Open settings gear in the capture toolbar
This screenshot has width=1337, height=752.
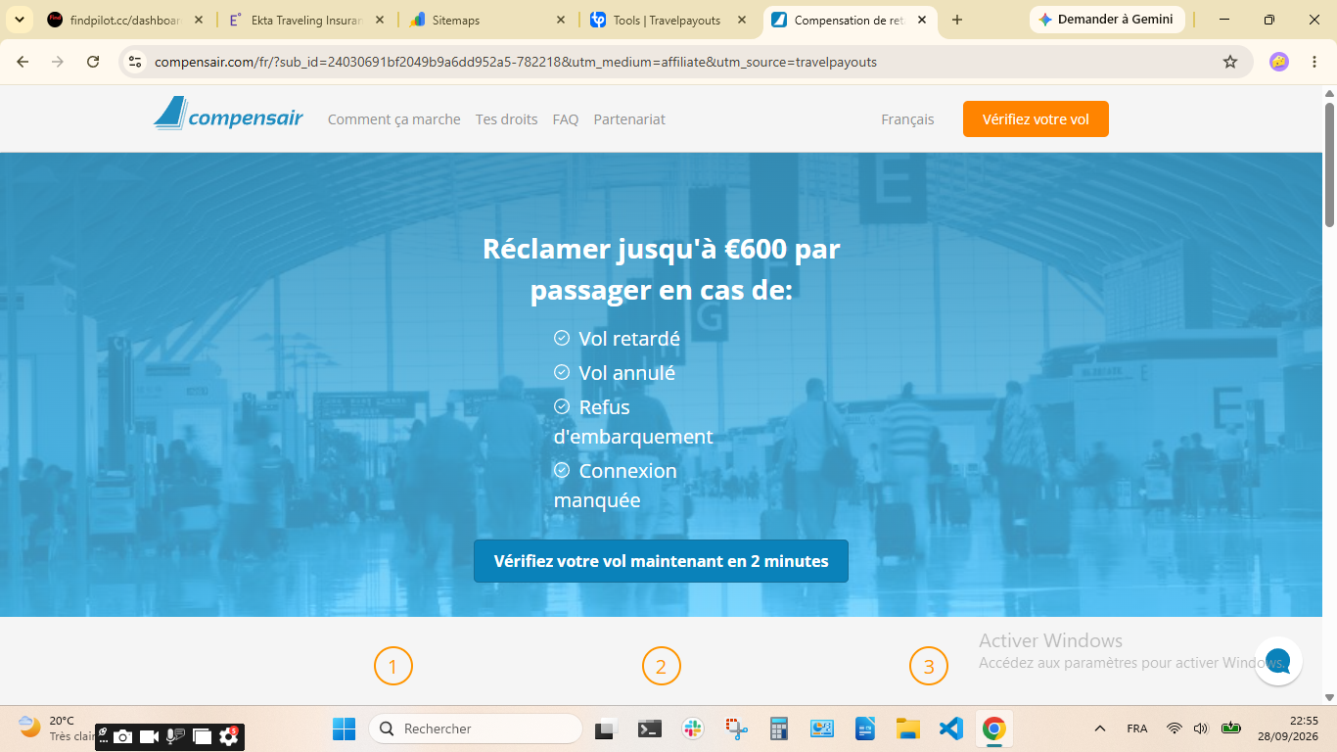pos(229,736)
